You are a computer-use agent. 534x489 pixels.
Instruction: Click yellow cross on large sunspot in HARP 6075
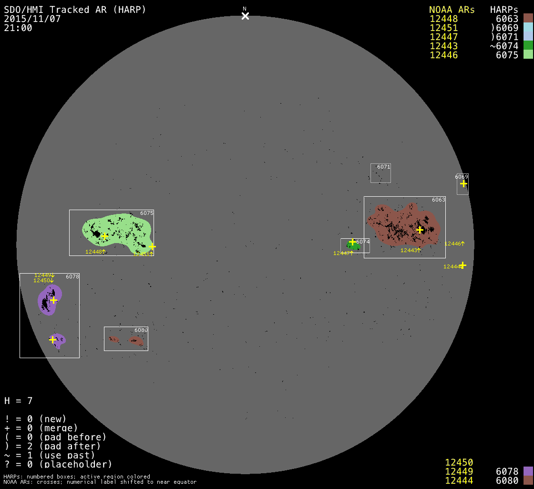click(104, 235)
